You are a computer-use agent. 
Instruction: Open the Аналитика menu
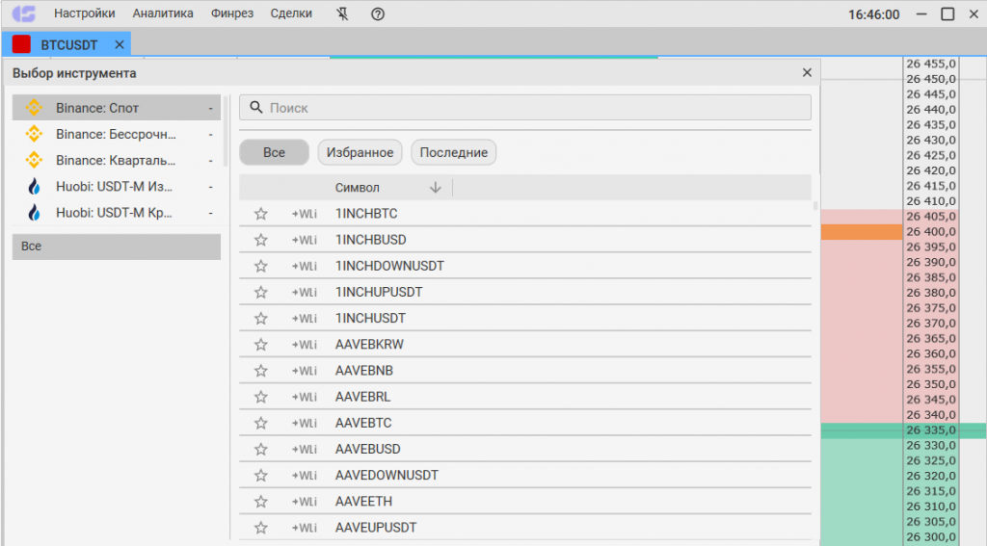tap(163, 13)
